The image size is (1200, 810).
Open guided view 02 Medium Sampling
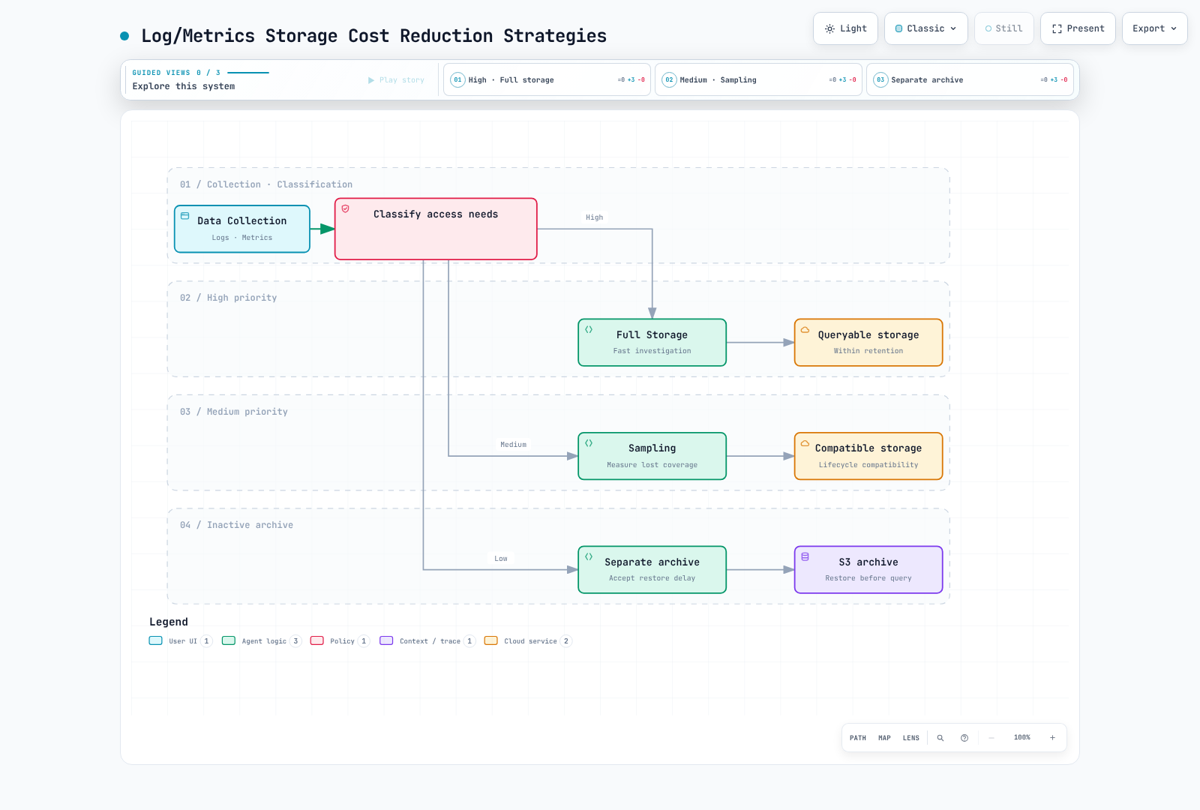click(758, 79)
